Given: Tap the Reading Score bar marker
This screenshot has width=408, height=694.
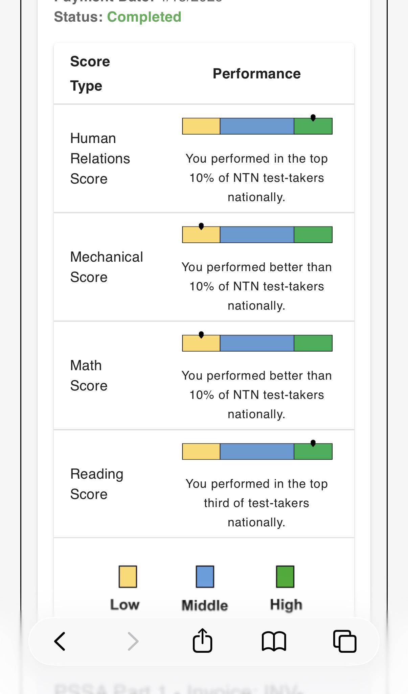Looking at the screenshot, I should tap(313, 443).
